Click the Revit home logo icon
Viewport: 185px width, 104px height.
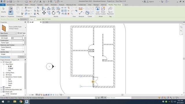[1, 1]
